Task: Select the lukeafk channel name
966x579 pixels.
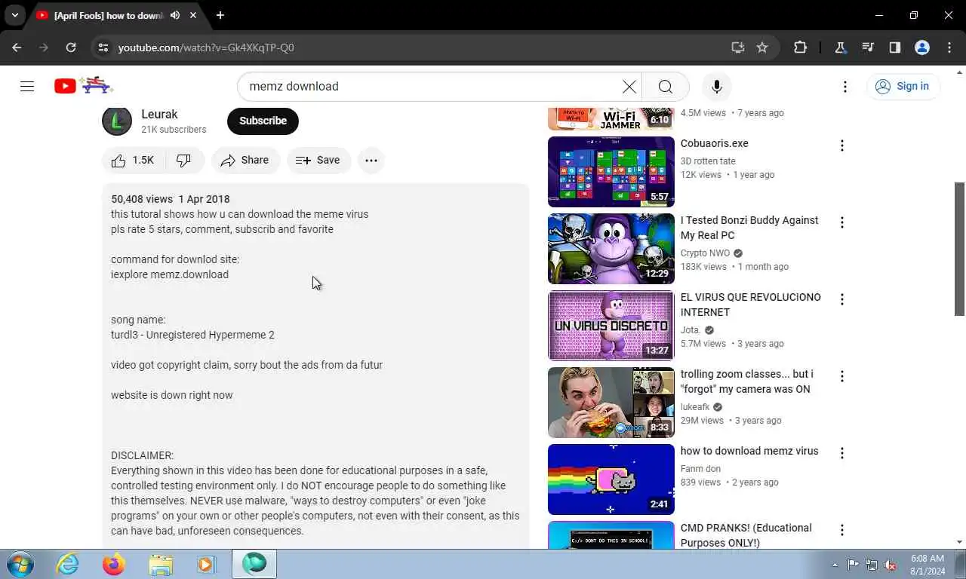Action: pyautogui.click(x=695, y=407)
